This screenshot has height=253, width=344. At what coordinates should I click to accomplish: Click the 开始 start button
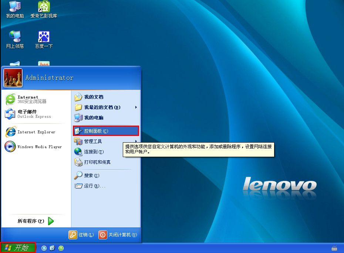pyautogui.click(x=18, y=248)
